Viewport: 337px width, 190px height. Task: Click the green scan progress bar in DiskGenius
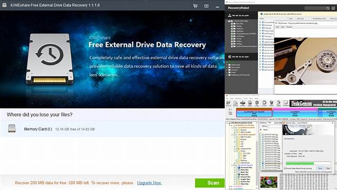tap(309, 163)
